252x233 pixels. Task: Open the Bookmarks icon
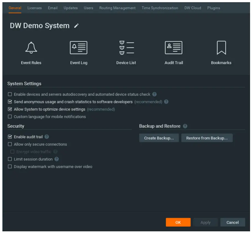221,47
